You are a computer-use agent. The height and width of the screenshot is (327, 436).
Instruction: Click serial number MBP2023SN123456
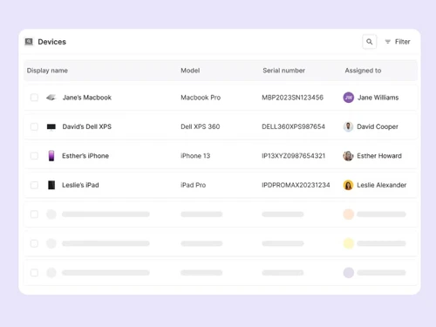click(293, 98)
